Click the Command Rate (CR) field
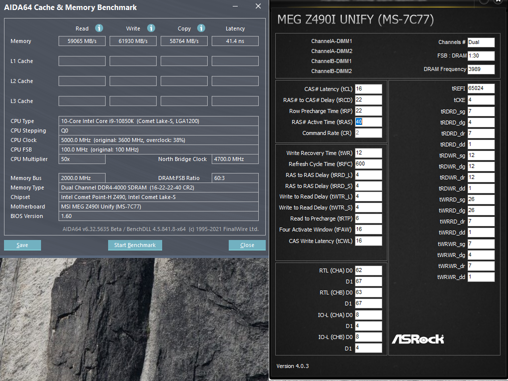Screen dimensions: 508x381 click(368, 132)
